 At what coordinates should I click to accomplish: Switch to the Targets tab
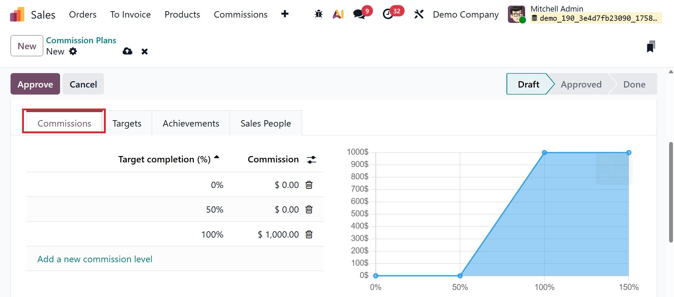(127, 123)
